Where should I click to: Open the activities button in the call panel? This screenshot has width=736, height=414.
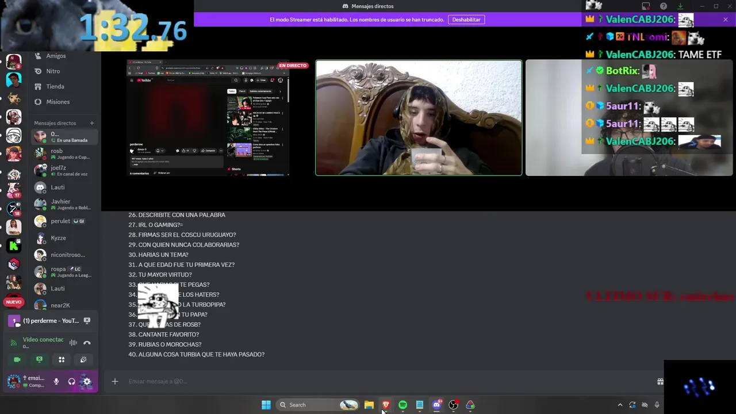(62, 359)
